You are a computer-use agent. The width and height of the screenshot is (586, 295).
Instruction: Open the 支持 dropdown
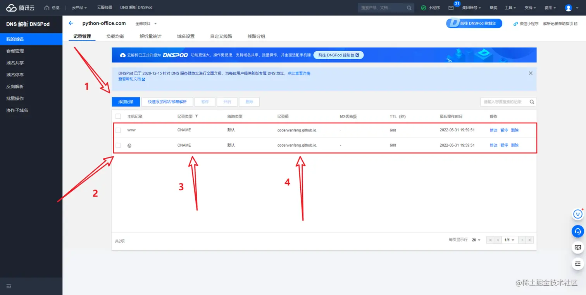[530, 8]
